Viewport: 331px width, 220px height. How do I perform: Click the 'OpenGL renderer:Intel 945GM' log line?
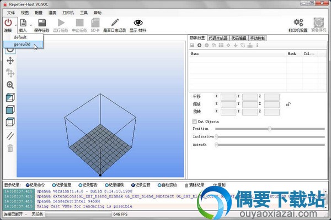pyautogui.click(x=68, y=201)
